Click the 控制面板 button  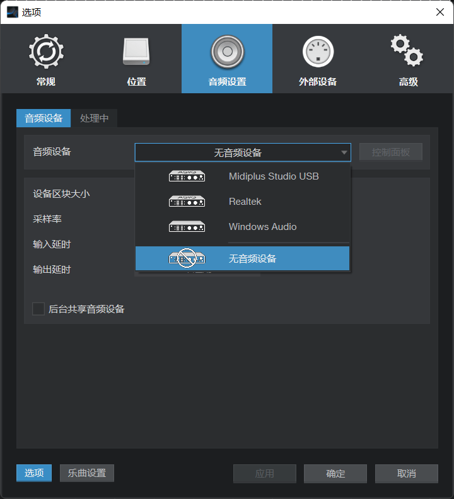point(391,152)
